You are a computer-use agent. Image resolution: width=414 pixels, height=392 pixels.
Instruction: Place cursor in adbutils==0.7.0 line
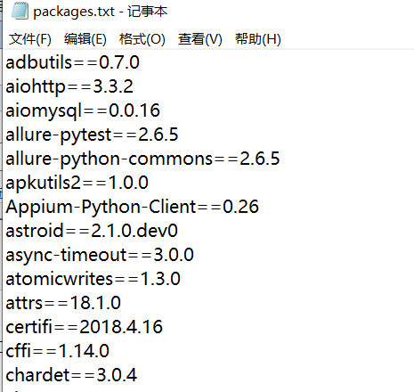point(72,62)
